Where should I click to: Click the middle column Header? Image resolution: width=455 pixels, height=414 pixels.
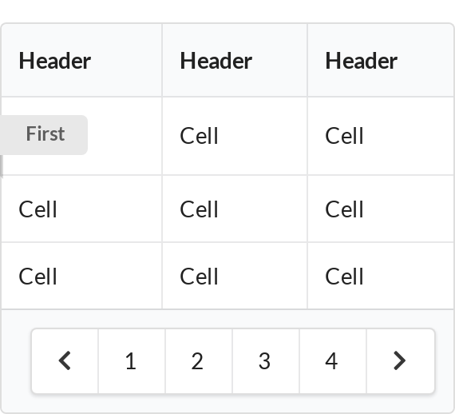[216, 61]
